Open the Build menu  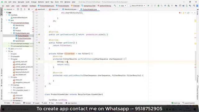click(47, 2)
